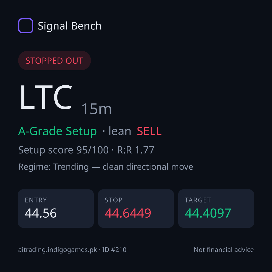Click the red 44.6449 stop value

click(128, 213)
